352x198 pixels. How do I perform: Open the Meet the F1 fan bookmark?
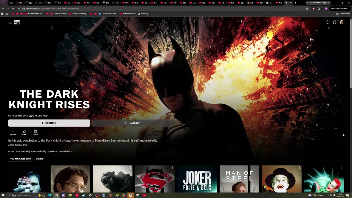click(34, 14)
